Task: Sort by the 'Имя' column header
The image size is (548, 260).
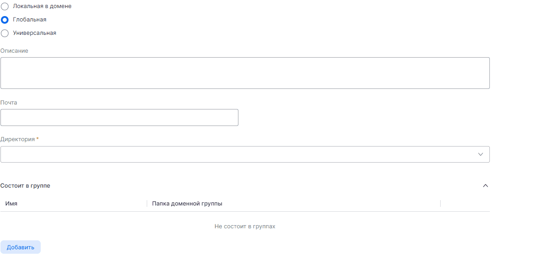Action: [12, 204]
